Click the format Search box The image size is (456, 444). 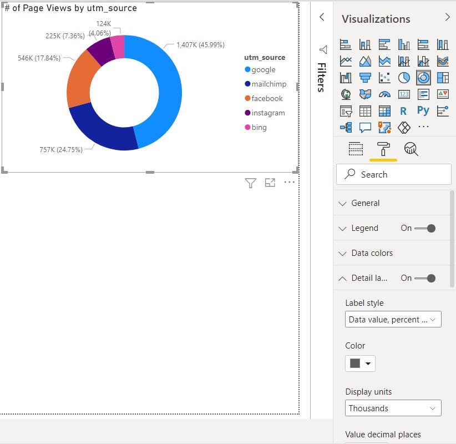394,174
